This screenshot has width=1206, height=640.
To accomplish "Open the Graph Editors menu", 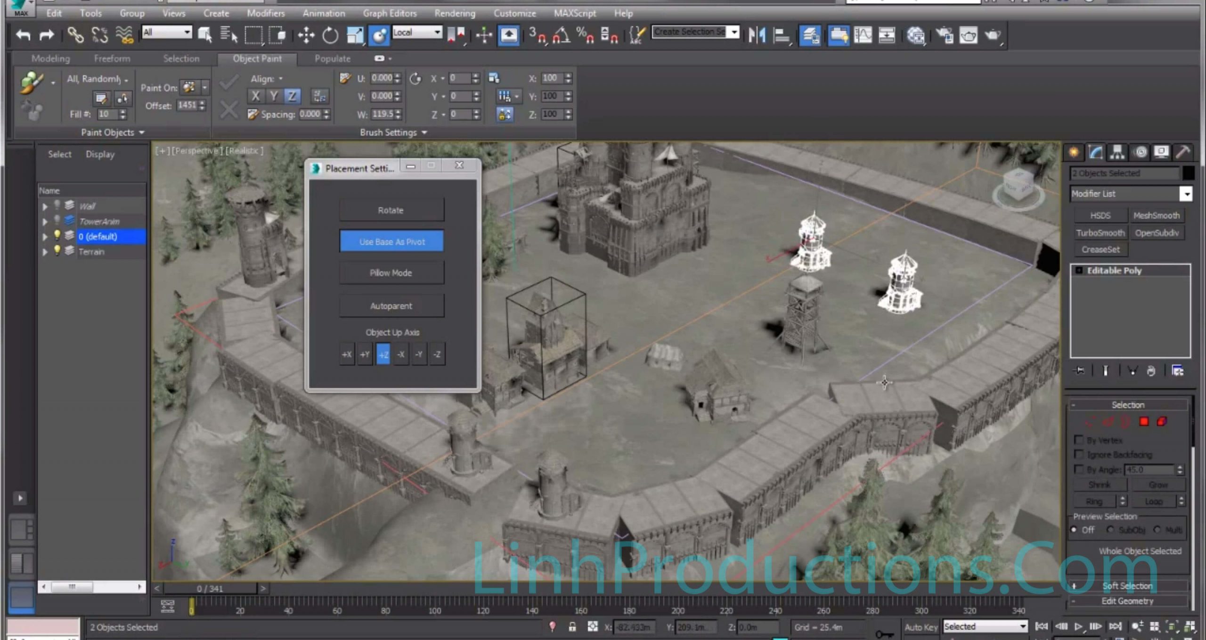I will [x=390, y=13].
